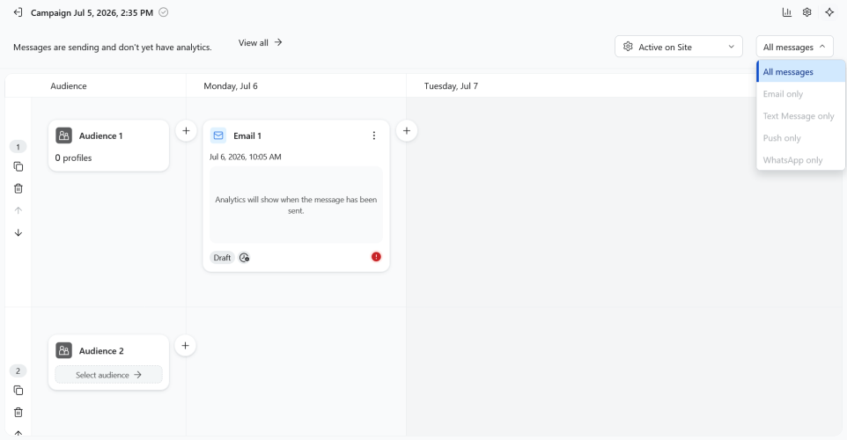Select All messages filter option

click(801, 71)
